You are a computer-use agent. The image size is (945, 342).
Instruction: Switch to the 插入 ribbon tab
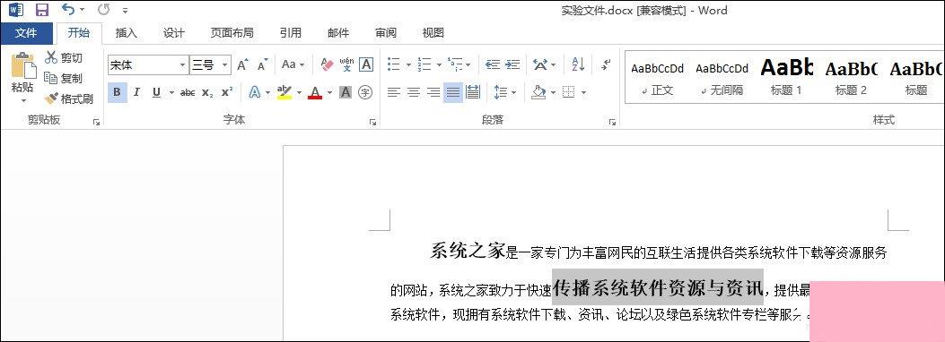click(126, 33)
